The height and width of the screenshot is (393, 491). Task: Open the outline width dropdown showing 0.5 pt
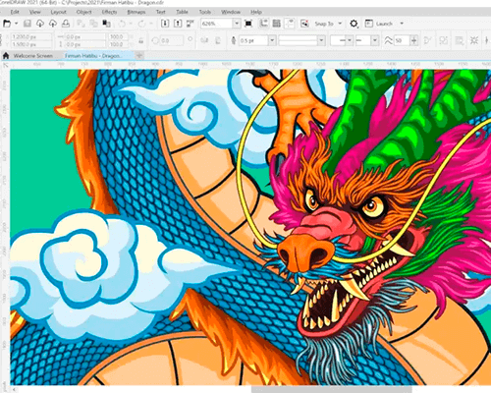(272, 40)
